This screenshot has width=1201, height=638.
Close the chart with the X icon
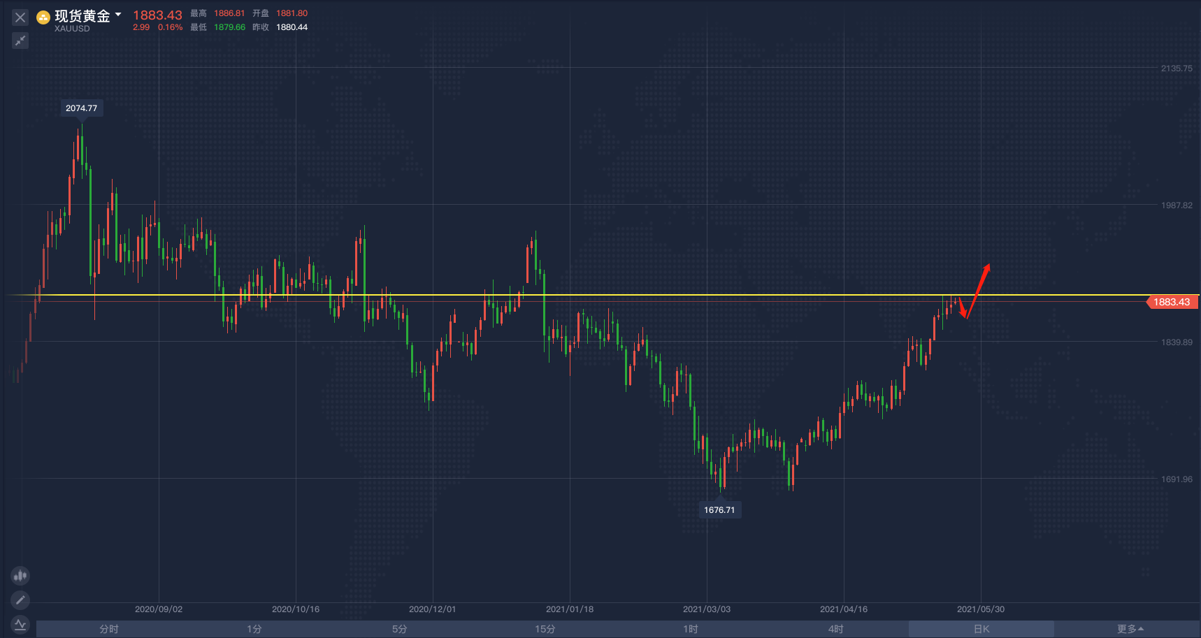tap(20, 17)
